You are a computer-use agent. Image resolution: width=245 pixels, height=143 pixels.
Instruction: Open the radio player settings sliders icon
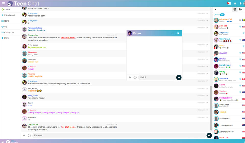[3, 141]
